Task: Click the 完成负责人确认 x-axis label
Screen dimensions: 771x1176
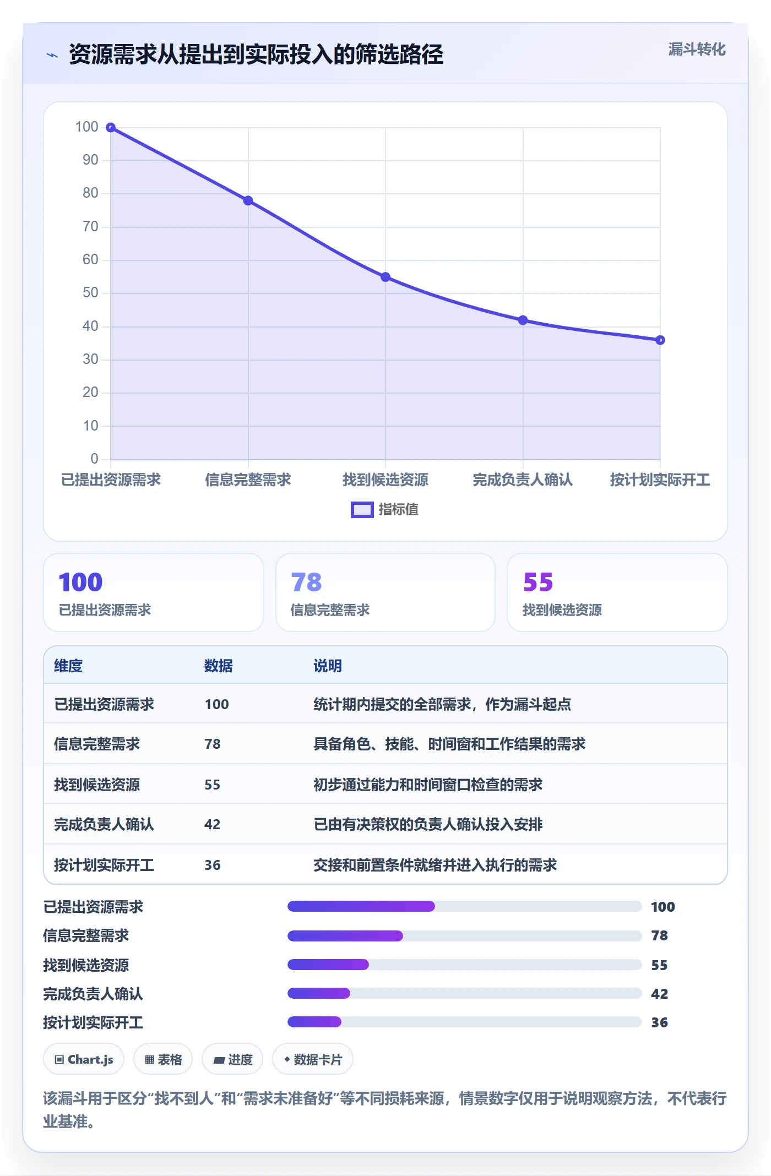Action: (523, 480)
